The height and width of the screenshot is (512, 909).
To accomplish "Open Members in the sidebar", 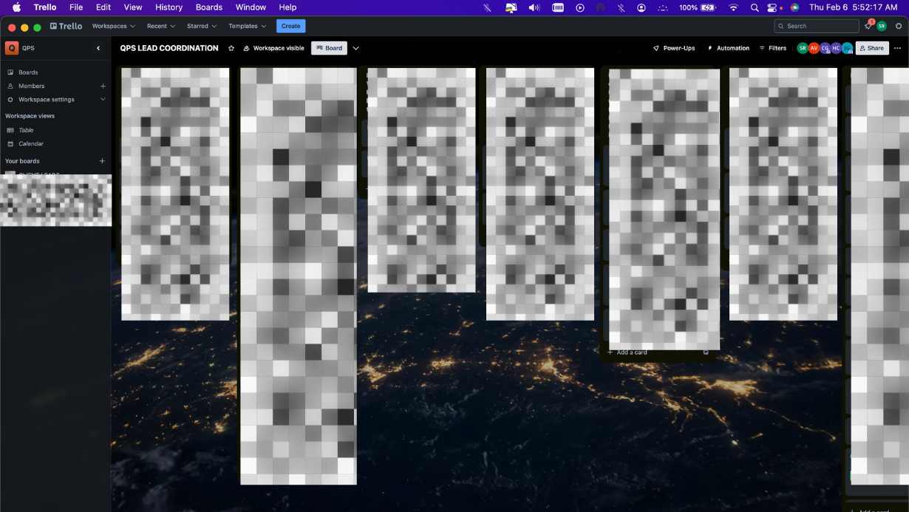I will pos(31,86).
